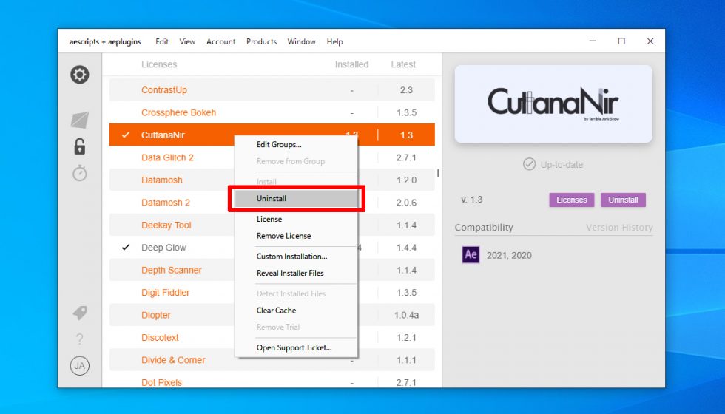Choose Open Support Ticket... entry
Viewport: 725px width, 414px height.
(x=296, y=348)
